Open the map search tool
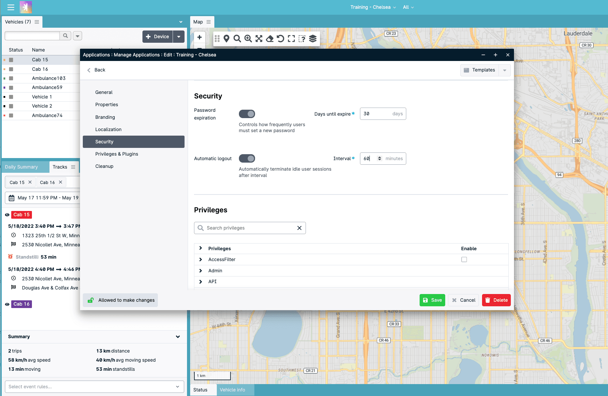 pos(237,39)
